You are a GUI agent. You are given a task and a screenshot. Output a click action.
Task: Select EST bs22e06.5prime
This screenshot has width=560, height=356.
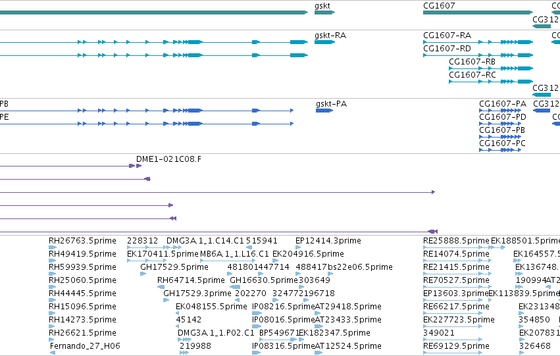360,267
